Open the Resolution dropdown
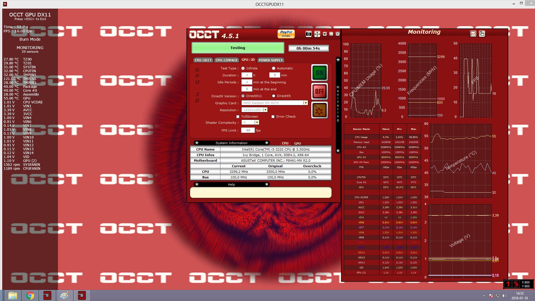 point(254,110)
